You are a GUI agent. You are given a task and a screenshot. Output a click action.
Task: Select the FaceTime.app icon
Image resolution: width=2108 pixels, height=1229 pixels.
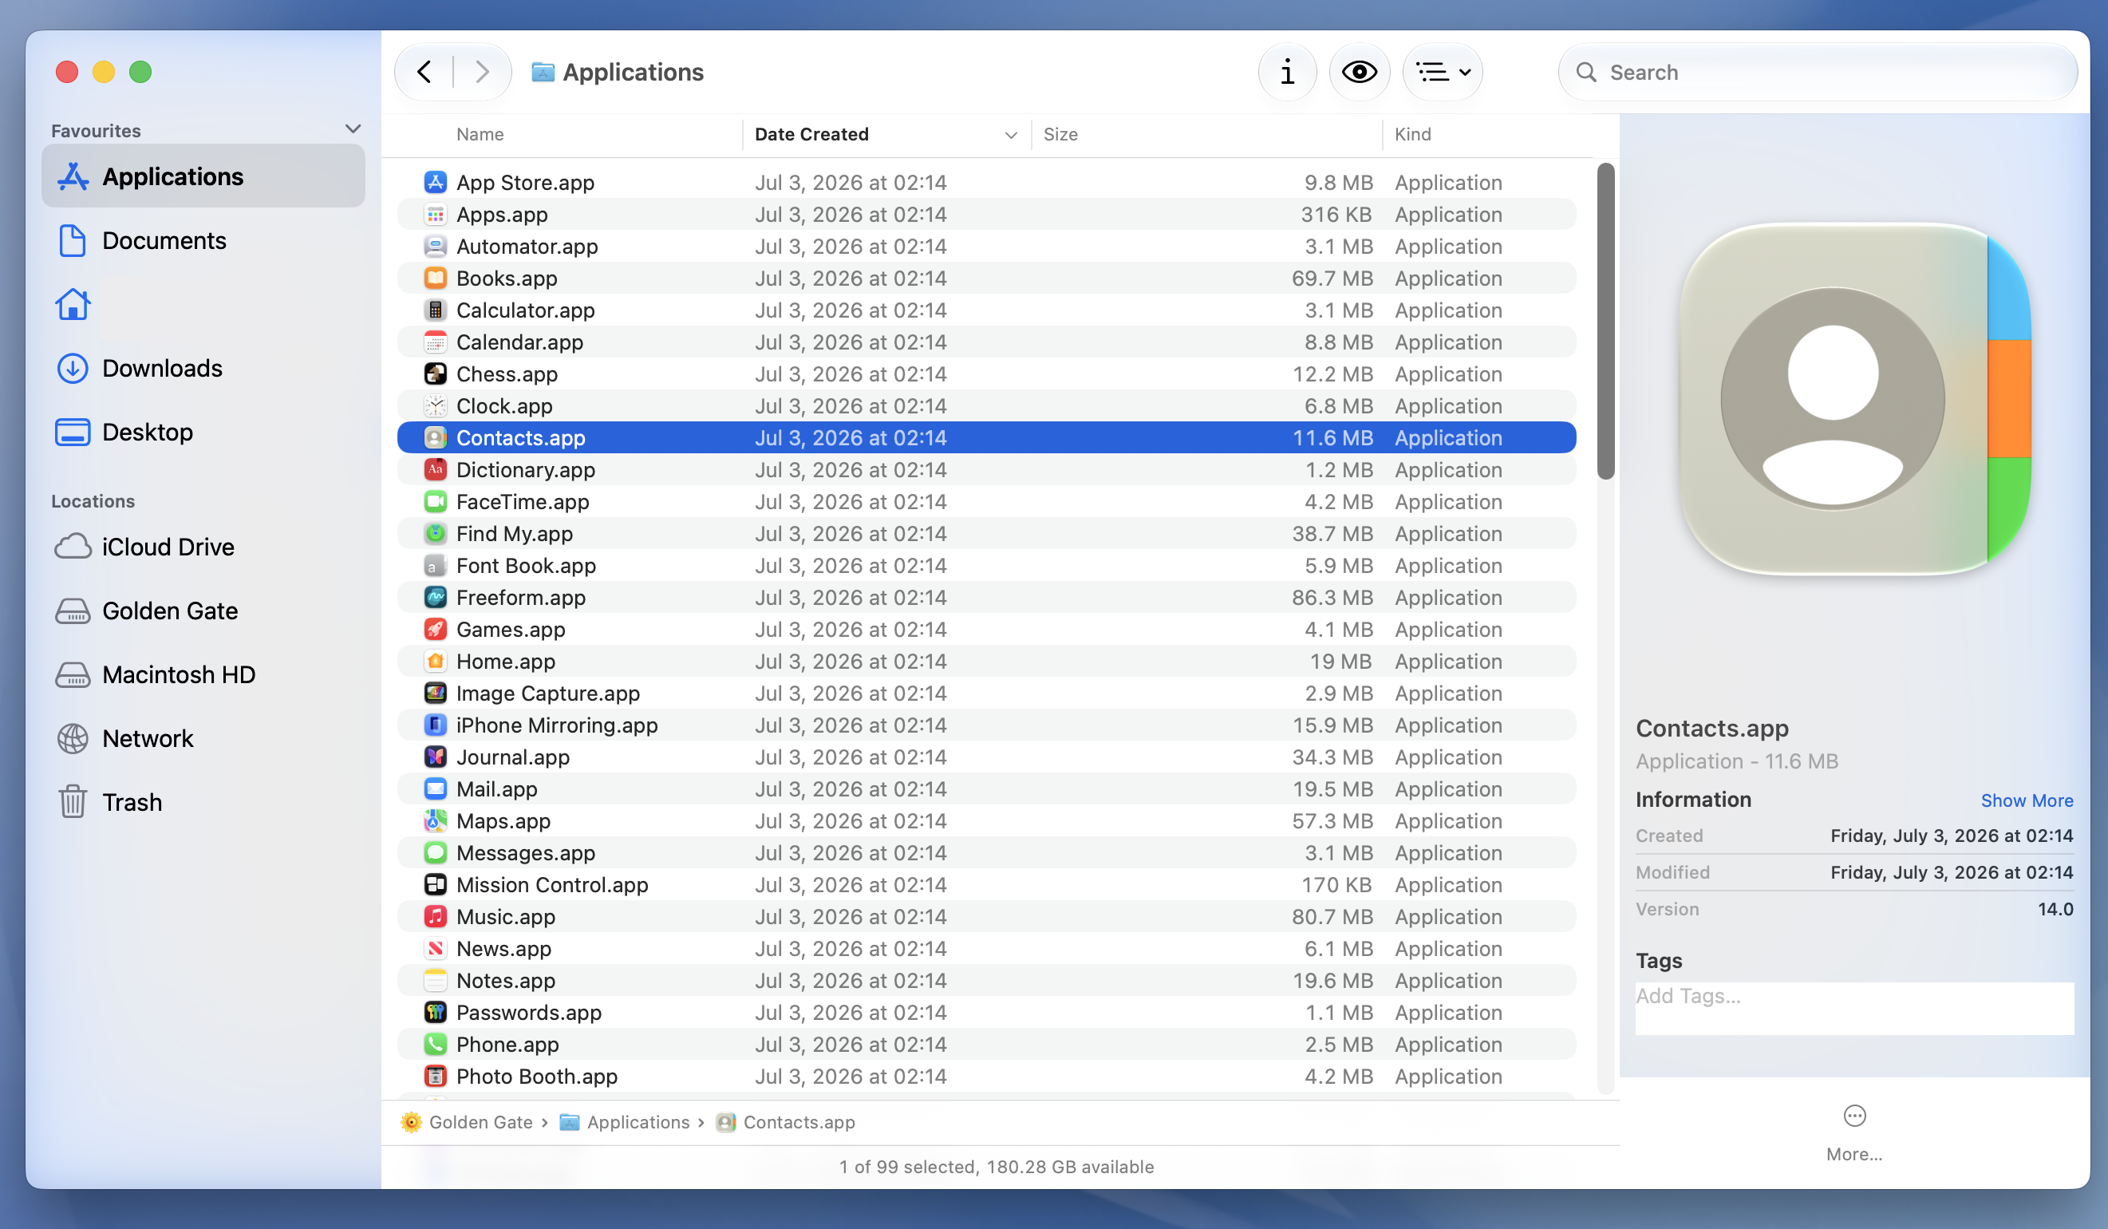point(435,502)
